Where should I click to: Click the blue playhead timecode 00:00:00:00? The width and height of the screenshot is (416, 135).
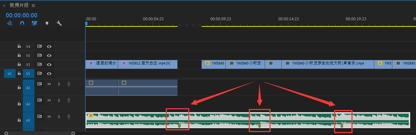pyautogui.click(x=21, y=15)
